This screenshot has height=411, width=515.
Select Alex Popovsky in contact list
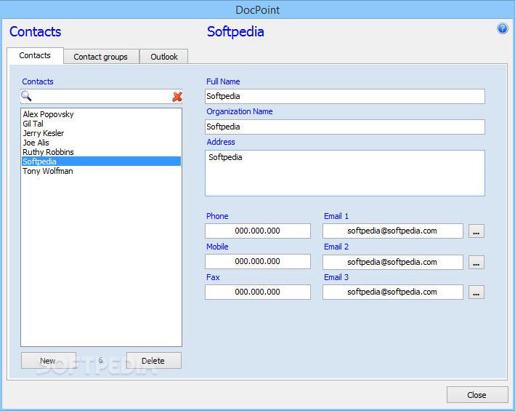click(x=101, y=114)
